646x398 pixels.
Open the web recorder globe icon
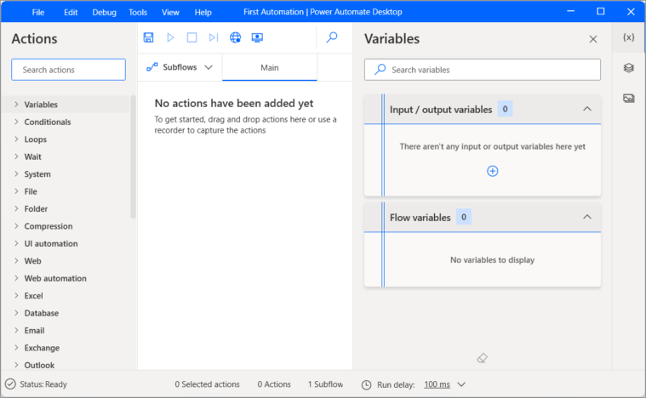point(235,37)
